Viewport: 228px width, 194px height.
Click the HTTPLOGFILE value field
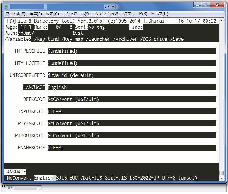click(x=132, y=51)
